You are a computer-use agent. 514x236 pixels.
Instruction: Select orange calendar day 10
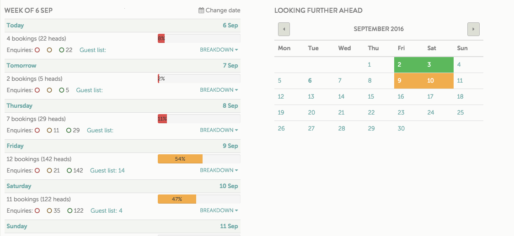click(x=439, y=80)
